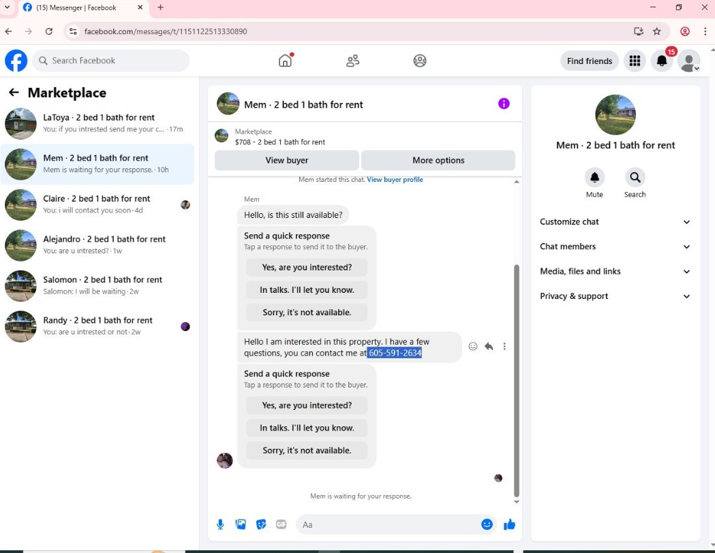Attach a photo with the image icon
Image resolution: width=715 pixels, height=553 pixels.
click(241, 524)
